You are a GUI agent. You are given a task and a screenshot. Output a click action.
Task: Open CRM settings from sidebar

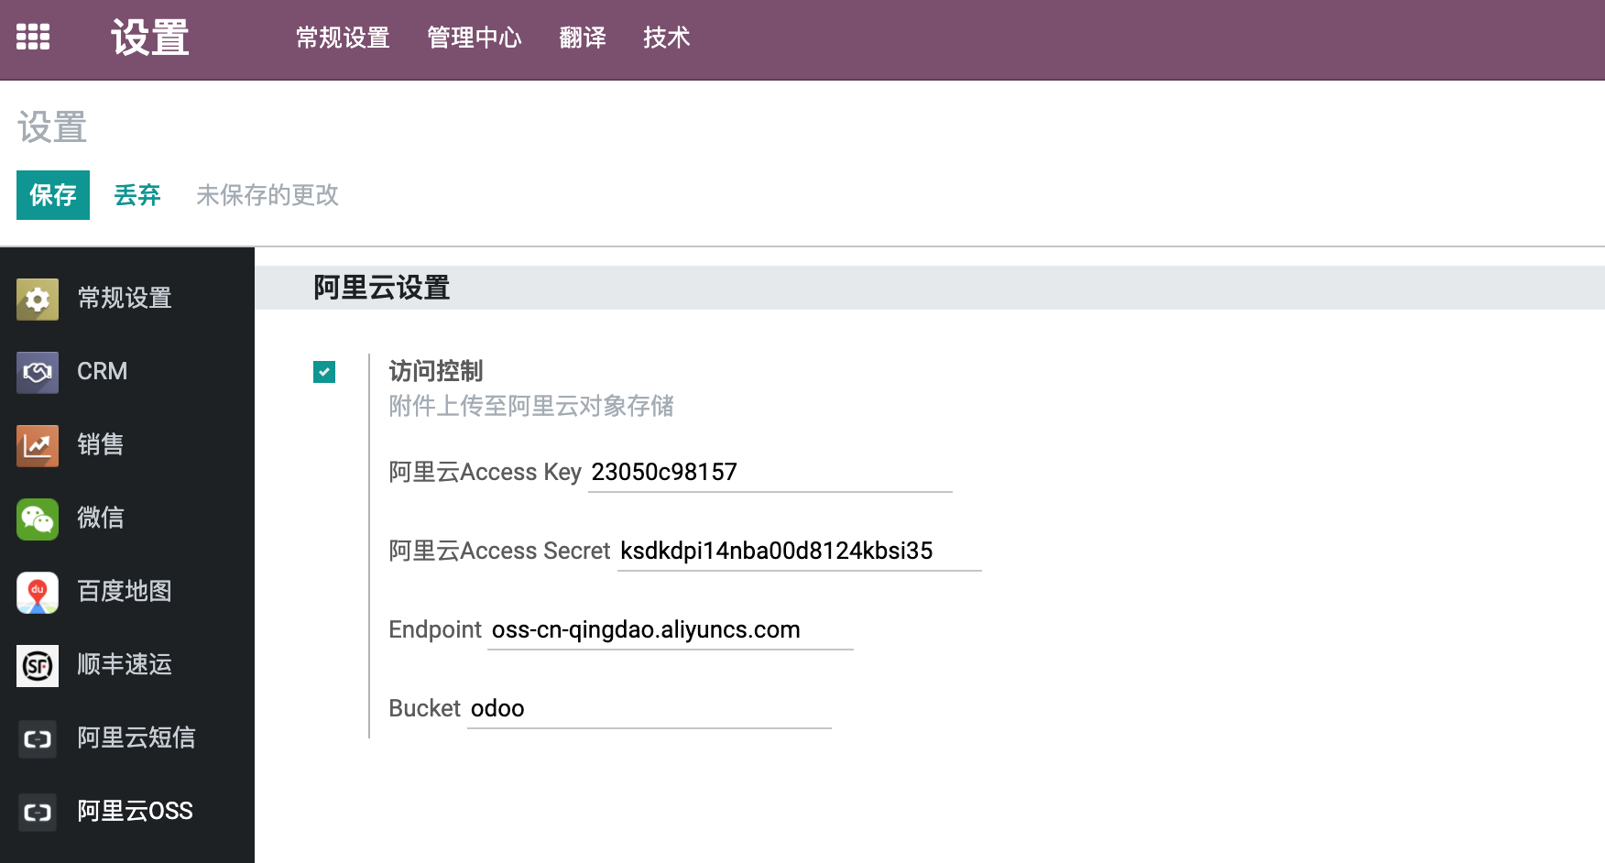37,372
